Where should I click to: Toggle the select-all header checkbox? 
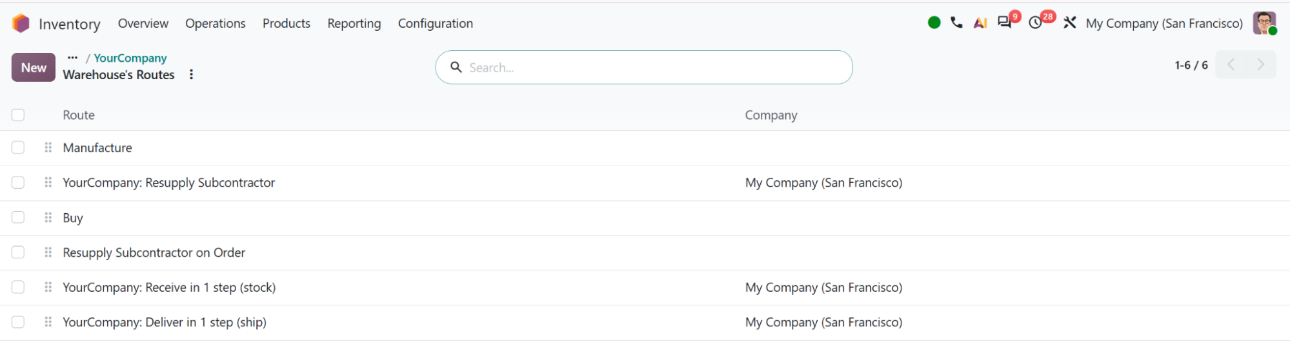coord(18,115)
